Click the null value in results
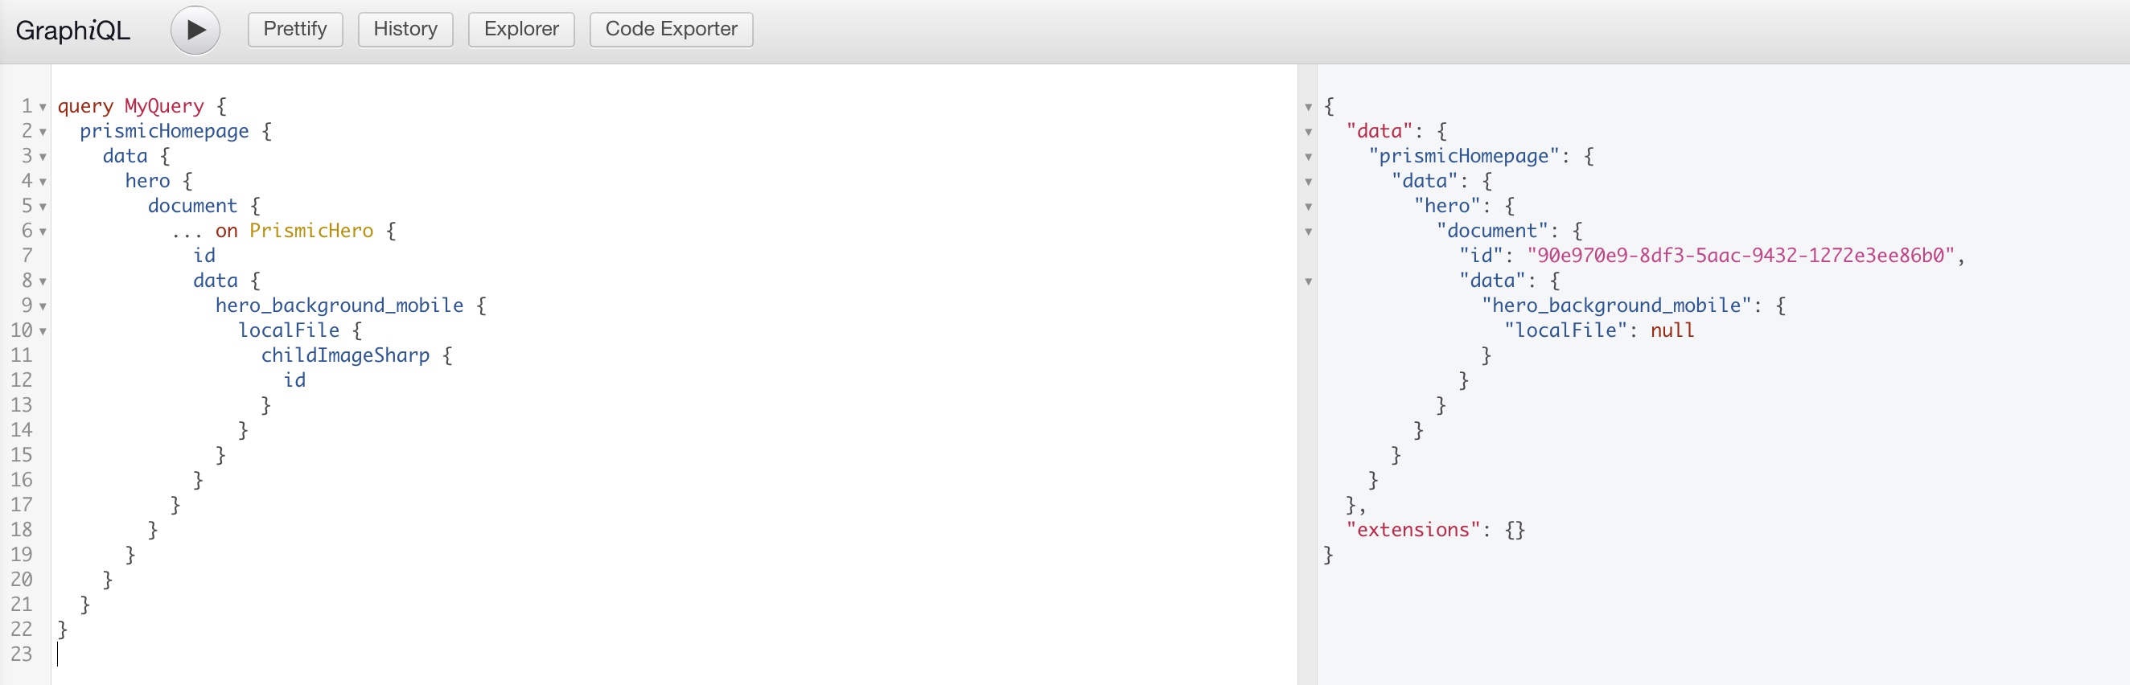The height and width of the screenshot is (685, 2130). (1672, 330)
